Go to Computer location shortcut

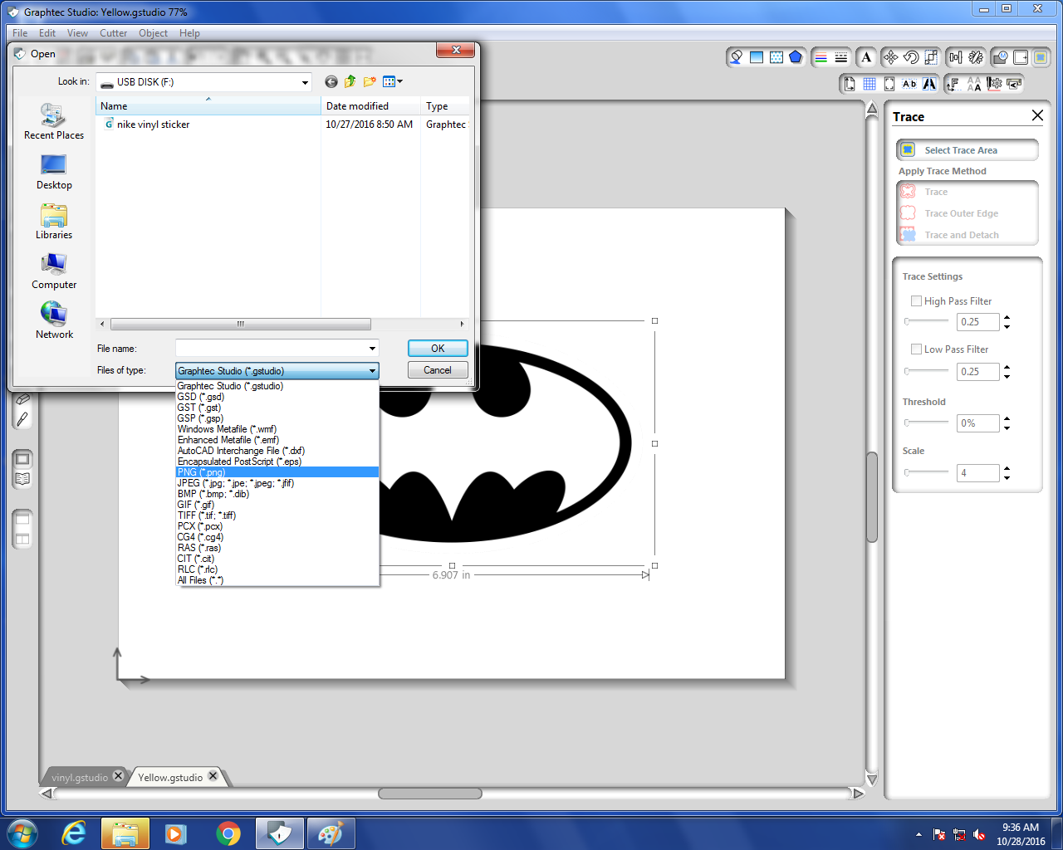click(x=54, y=271)
